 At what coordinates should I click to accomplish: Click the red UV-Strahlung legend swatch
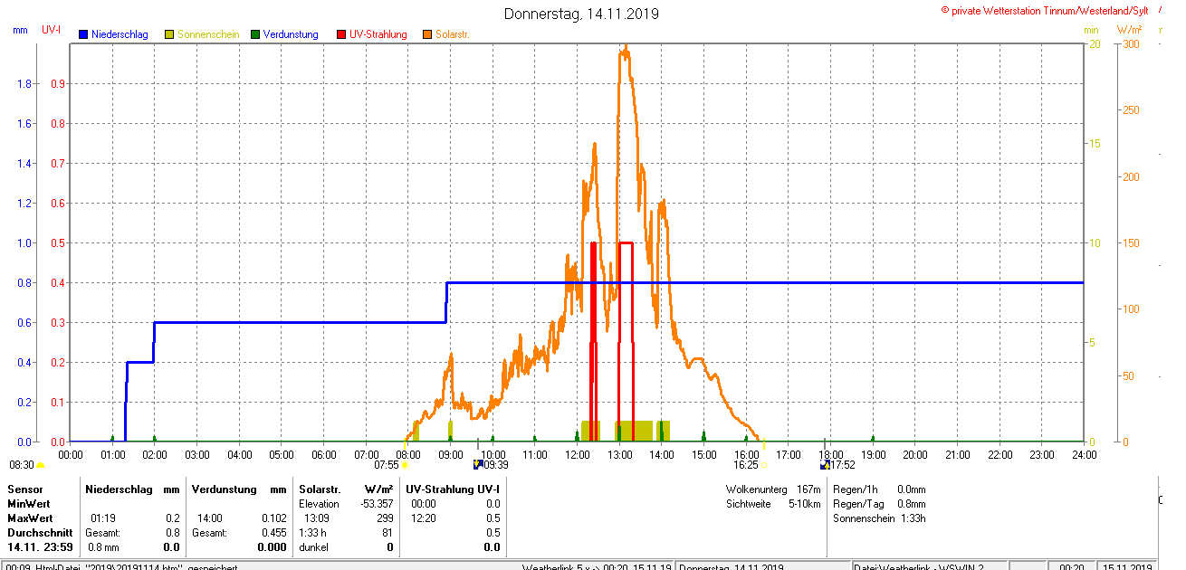click(341, 34)
